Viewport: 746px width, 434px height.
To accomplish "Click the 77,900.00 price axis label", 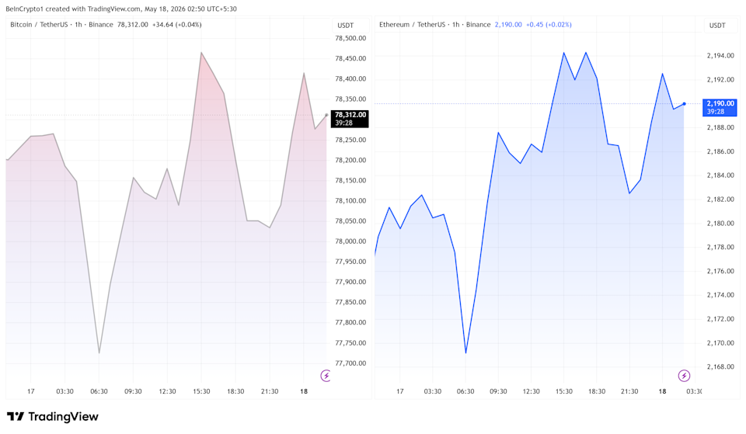I will [350, 282].
